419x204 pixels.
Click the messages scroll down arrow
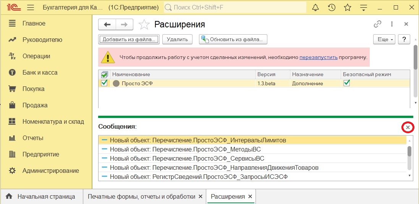409,175
